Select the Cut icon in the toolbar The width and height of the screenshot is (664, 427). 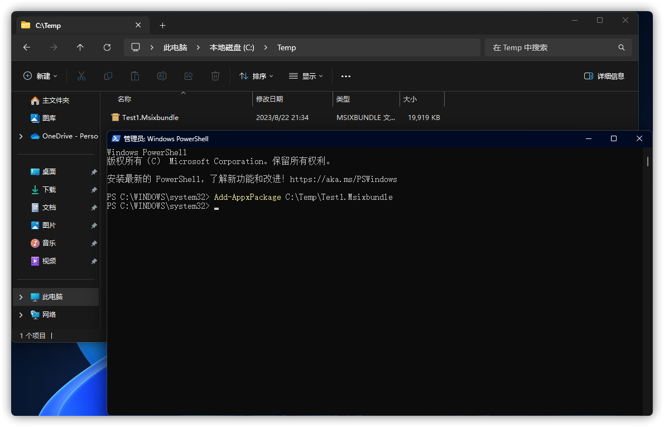(81, 76)
